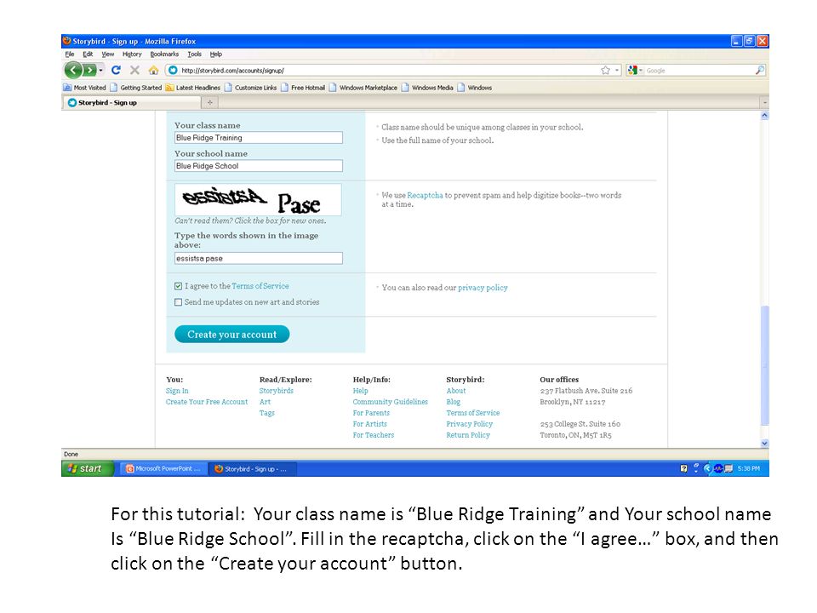This screenshot has width=817, height=613.
Task: Go back with the green back arrow
Action: tap(73, 70)
